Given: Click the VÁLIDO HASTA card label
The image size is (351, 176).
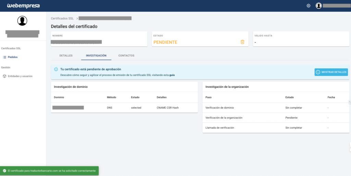Looking at the screenshot, I should pyautogui.click(x=263, y=36).
